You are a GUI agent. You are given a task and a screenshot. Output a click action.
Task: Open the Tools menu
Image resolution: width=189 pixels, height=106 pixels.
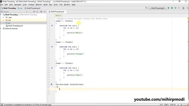pyautogui.click(x=56, y=5)
